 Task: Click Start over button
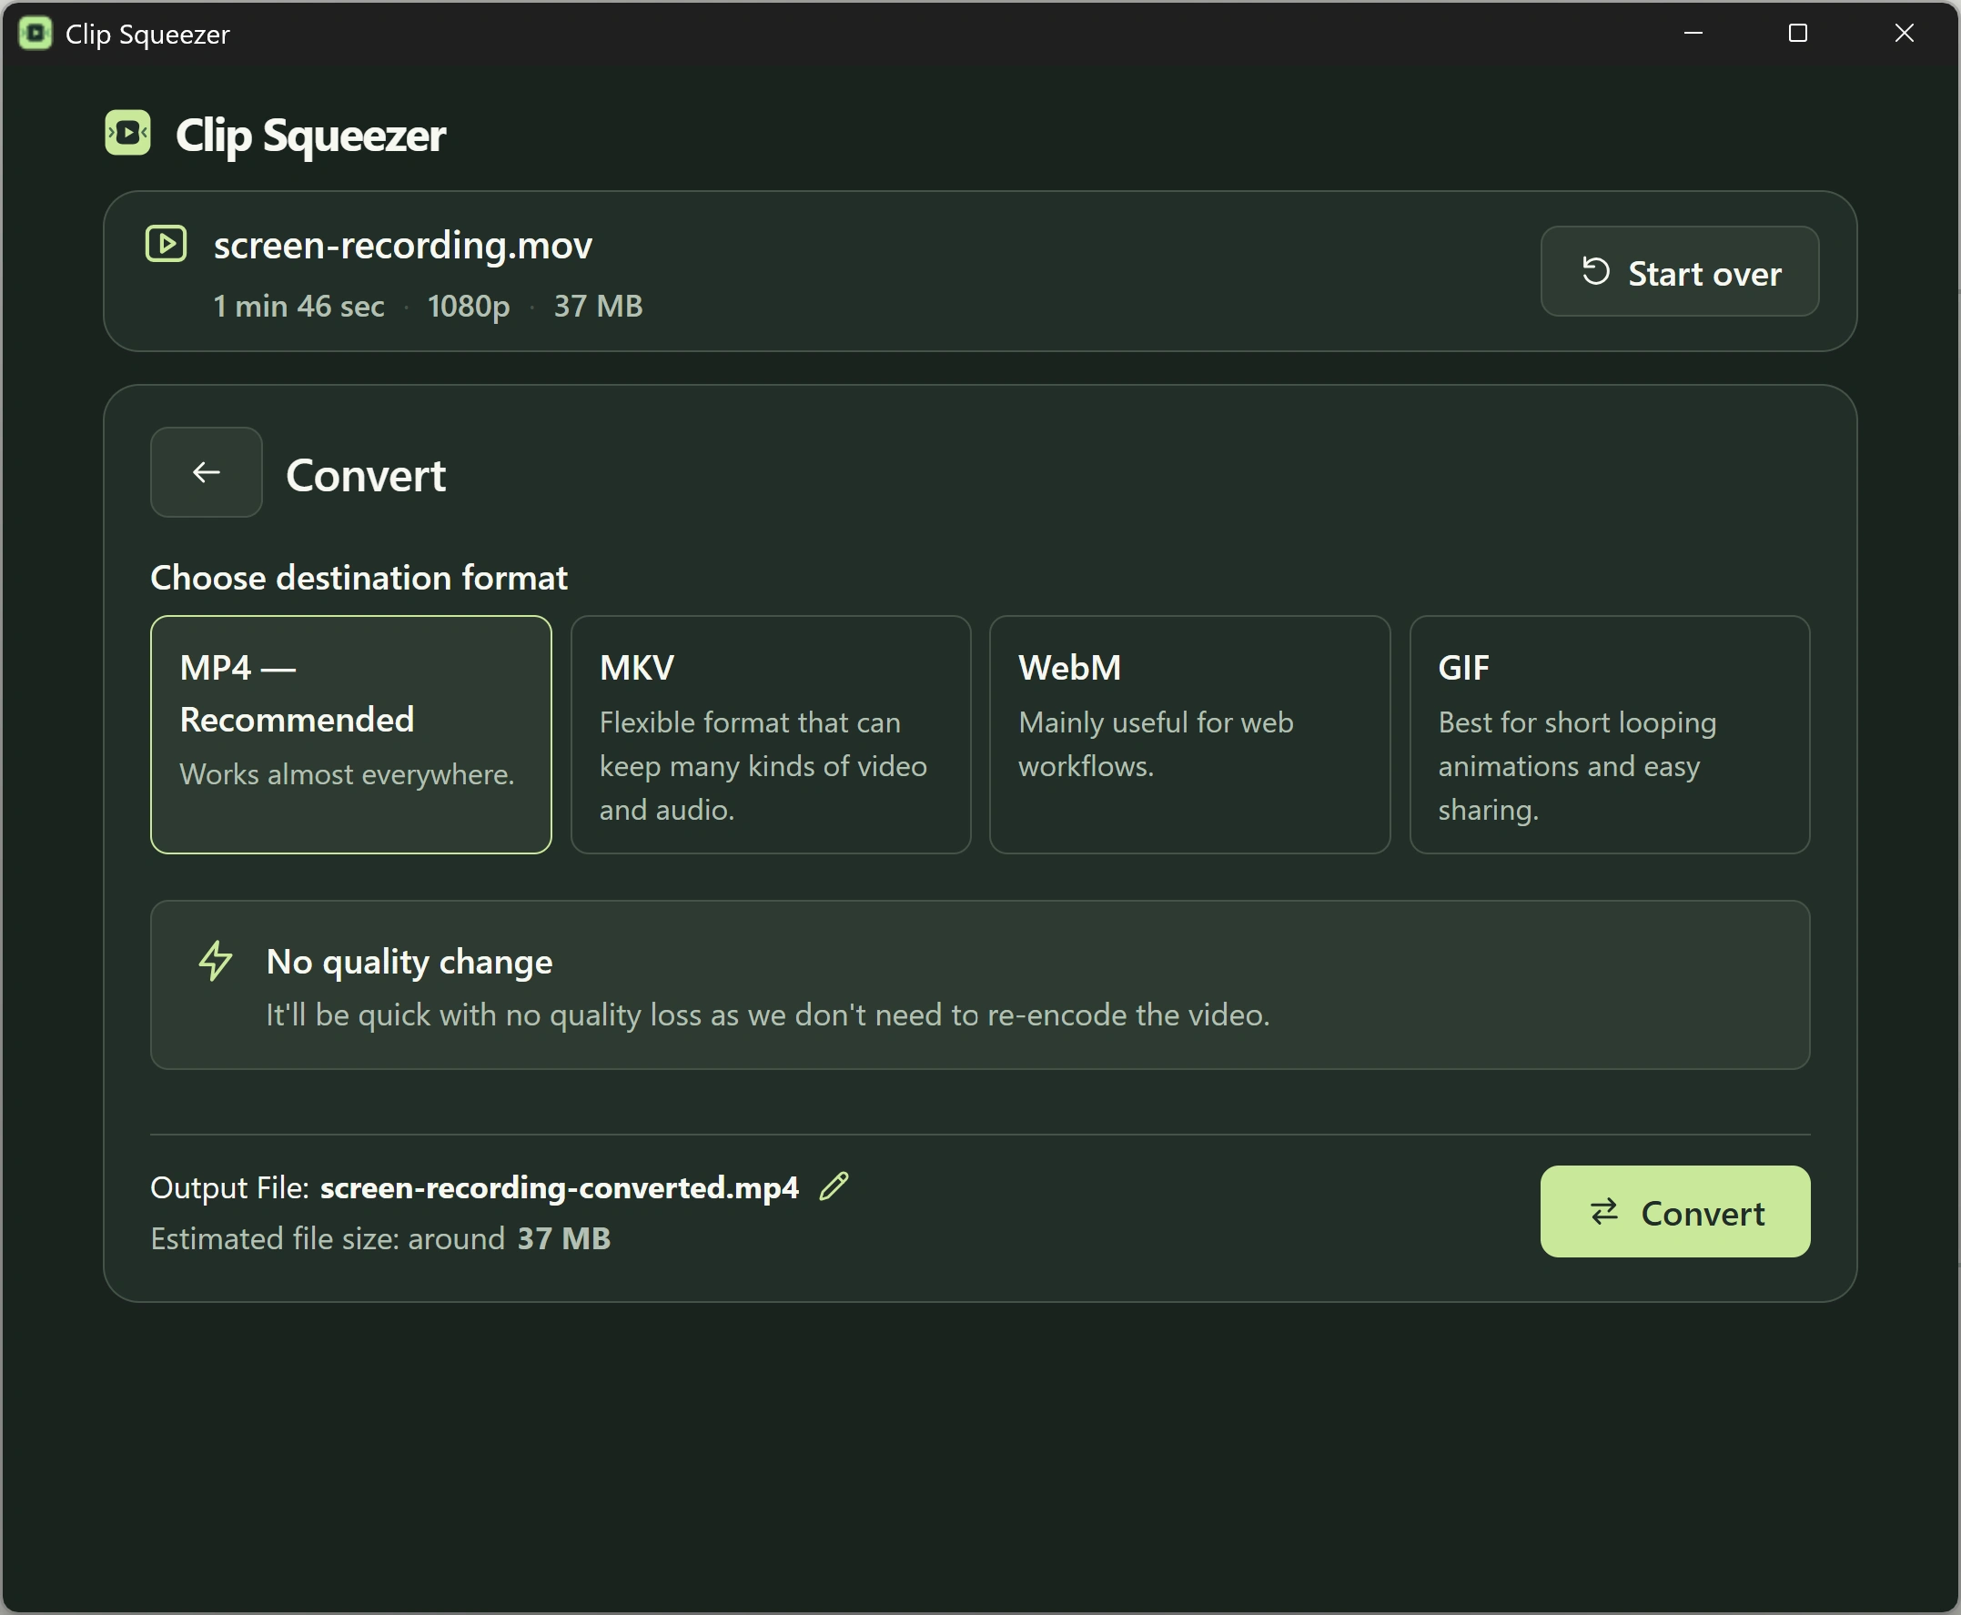point(1679,272)
